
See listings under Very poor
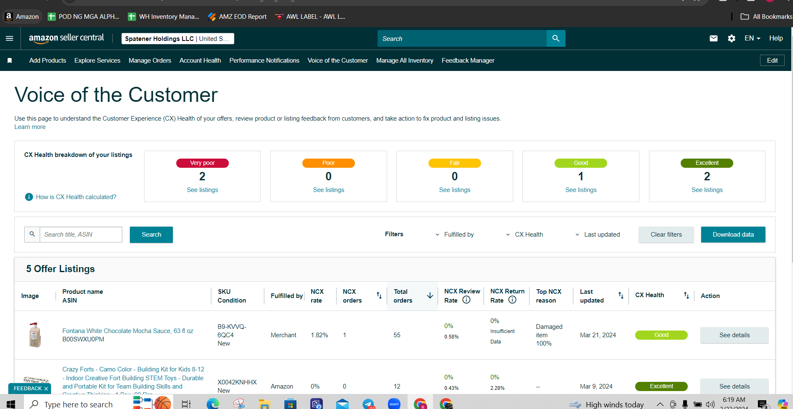click(202, 190)
